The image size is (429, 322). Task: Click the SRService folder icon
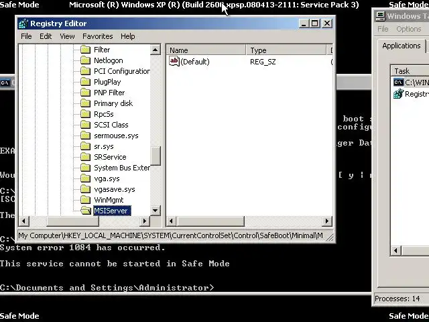coord(86,157)
